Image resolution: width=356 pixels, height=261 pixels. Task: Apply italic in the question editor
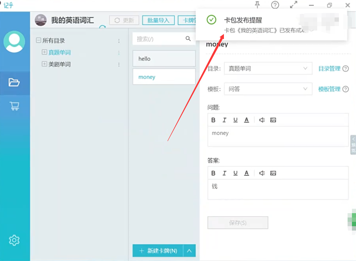click(x=224, y=120)
